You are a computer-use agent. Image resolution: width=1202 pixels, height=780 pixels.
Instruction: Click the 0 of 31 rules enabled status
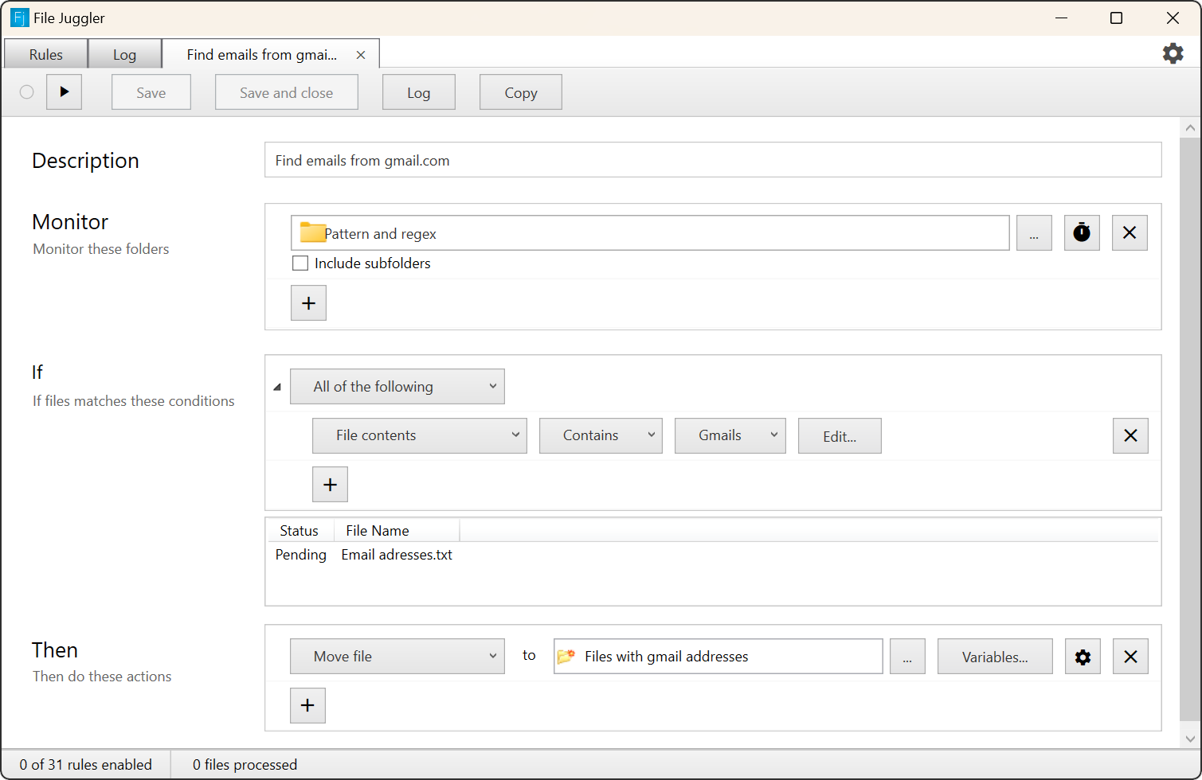(x=86, y=765)
